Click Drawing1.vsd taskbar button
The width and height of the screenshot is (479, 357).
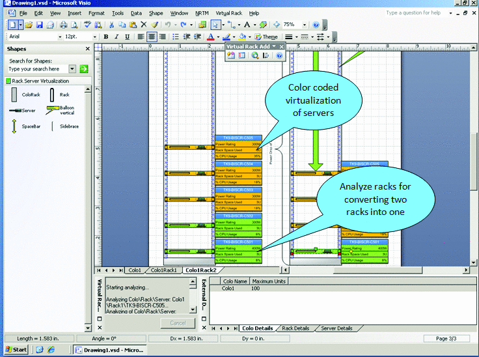pos(110,350)
